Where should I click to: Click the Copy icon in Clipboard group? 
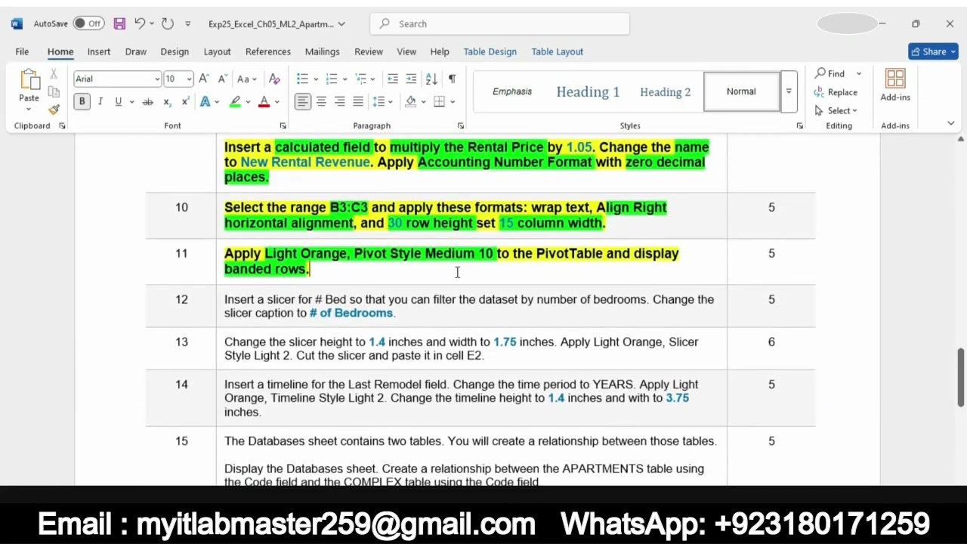(x=54, y=91)
